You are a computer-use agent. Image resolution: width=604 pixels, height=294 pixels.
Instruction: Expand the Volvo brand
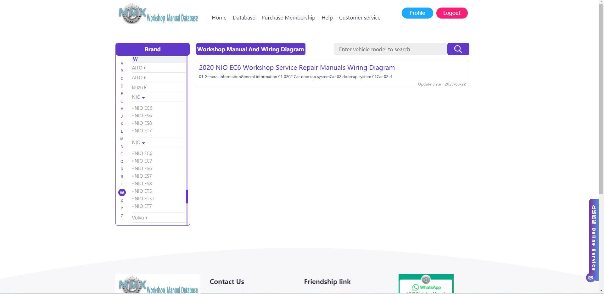pyautogui.click(x=139, y=218)
